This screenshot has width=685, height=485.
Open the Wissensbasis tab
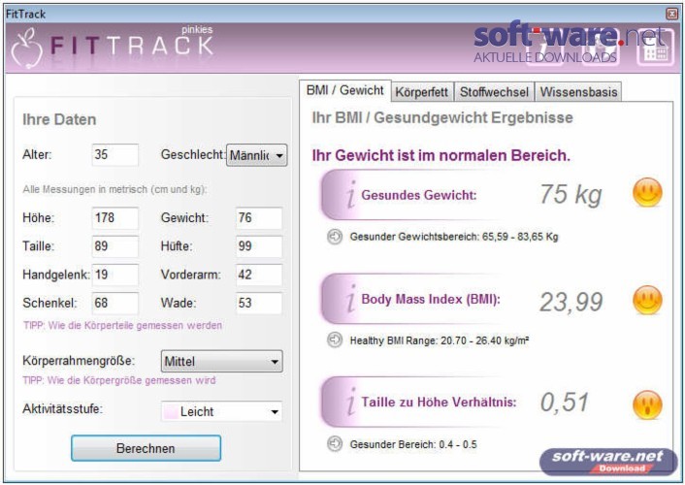pyautogui.click(x=578, y=92)
